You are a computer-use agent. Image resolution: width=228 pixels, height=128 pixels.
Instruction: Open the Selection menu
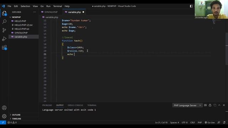pyautogui.click(x=25, y=6)
